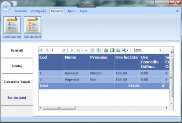Jump to last report page

78,50
